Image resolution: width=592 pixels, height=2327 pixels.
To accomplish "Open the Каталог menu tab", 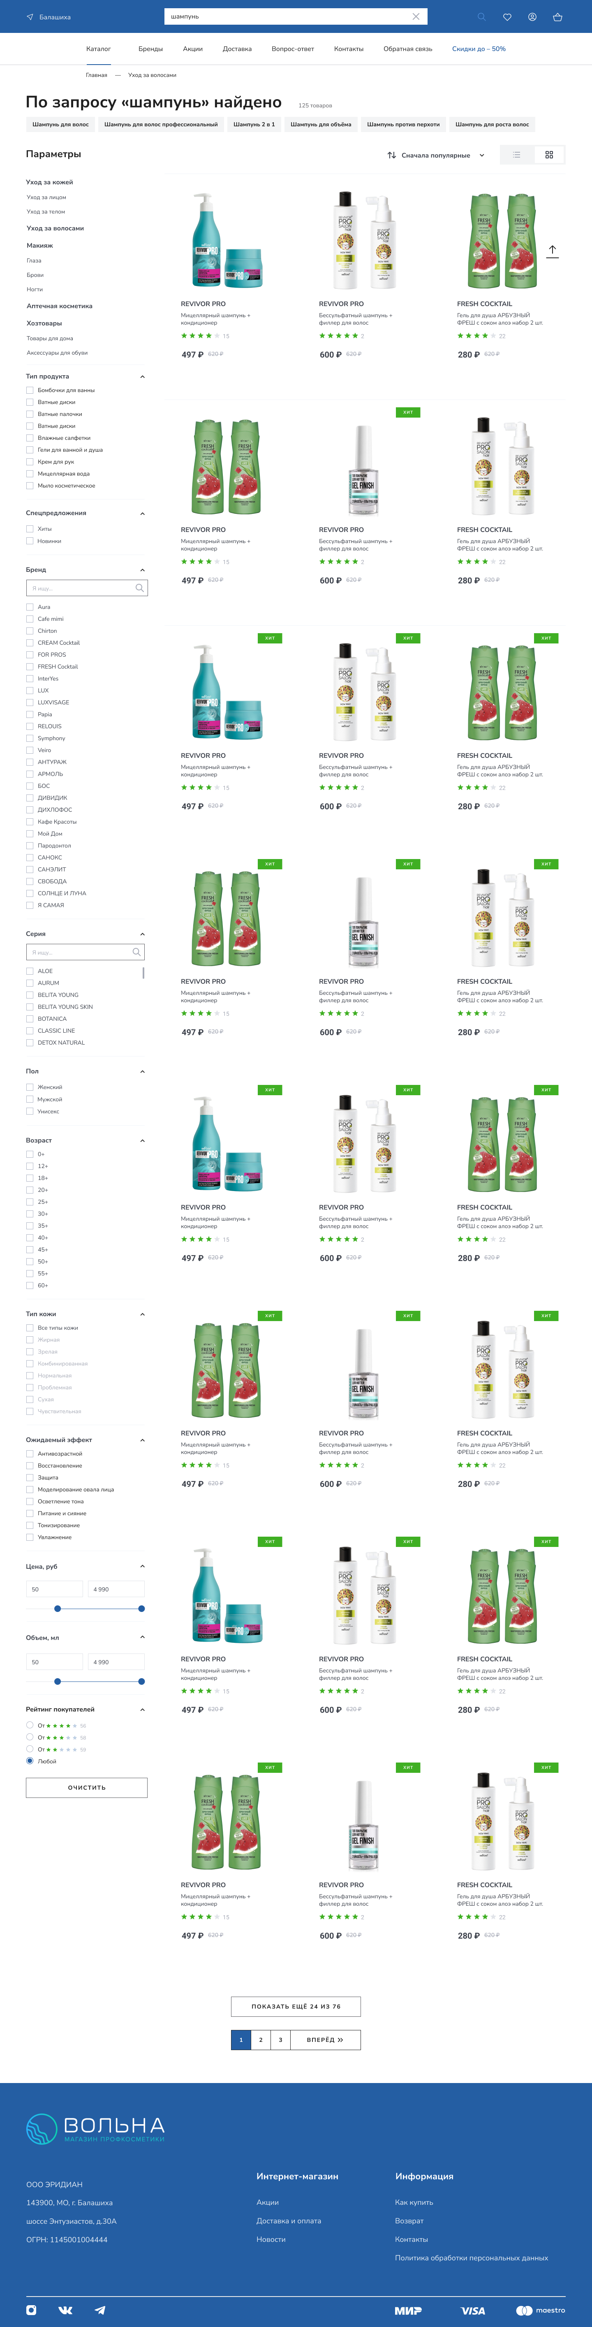I will coord(98,49).
